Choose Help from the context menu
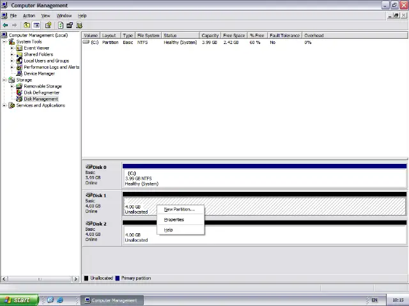This screenshot has width=409, height=306. pyautogui.click(x=180, y=229)
